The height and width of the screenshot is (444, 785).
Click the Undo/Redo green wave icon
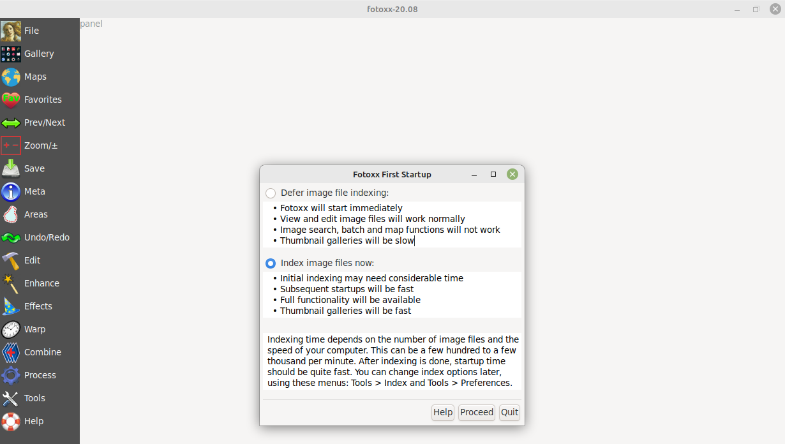[x=11, y=237]
